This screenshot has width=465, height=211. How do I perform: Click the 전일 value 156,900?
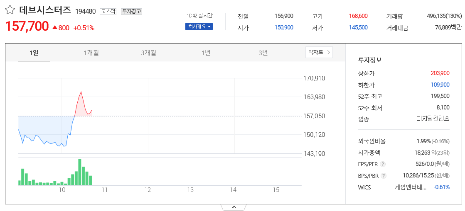pos(284,16)
